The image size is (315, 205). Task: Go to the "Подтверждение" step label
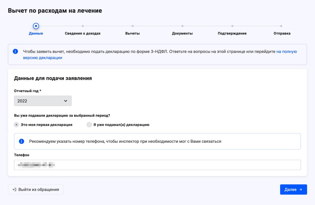point(232,33)
